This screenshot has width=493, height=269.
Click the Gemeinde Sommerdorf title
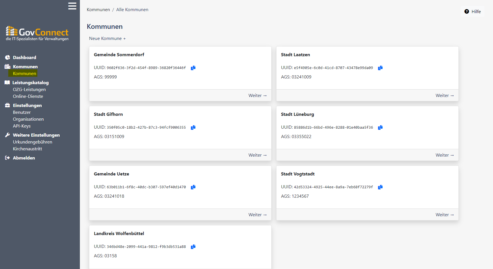(x=119, y=54)
